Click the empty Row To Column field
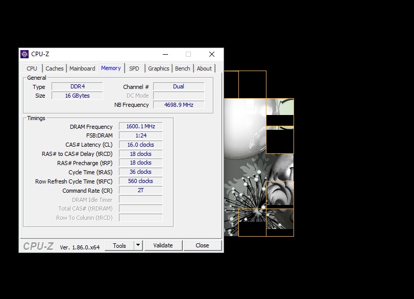Viewport: 414px width, 299px height. (141, 218)
